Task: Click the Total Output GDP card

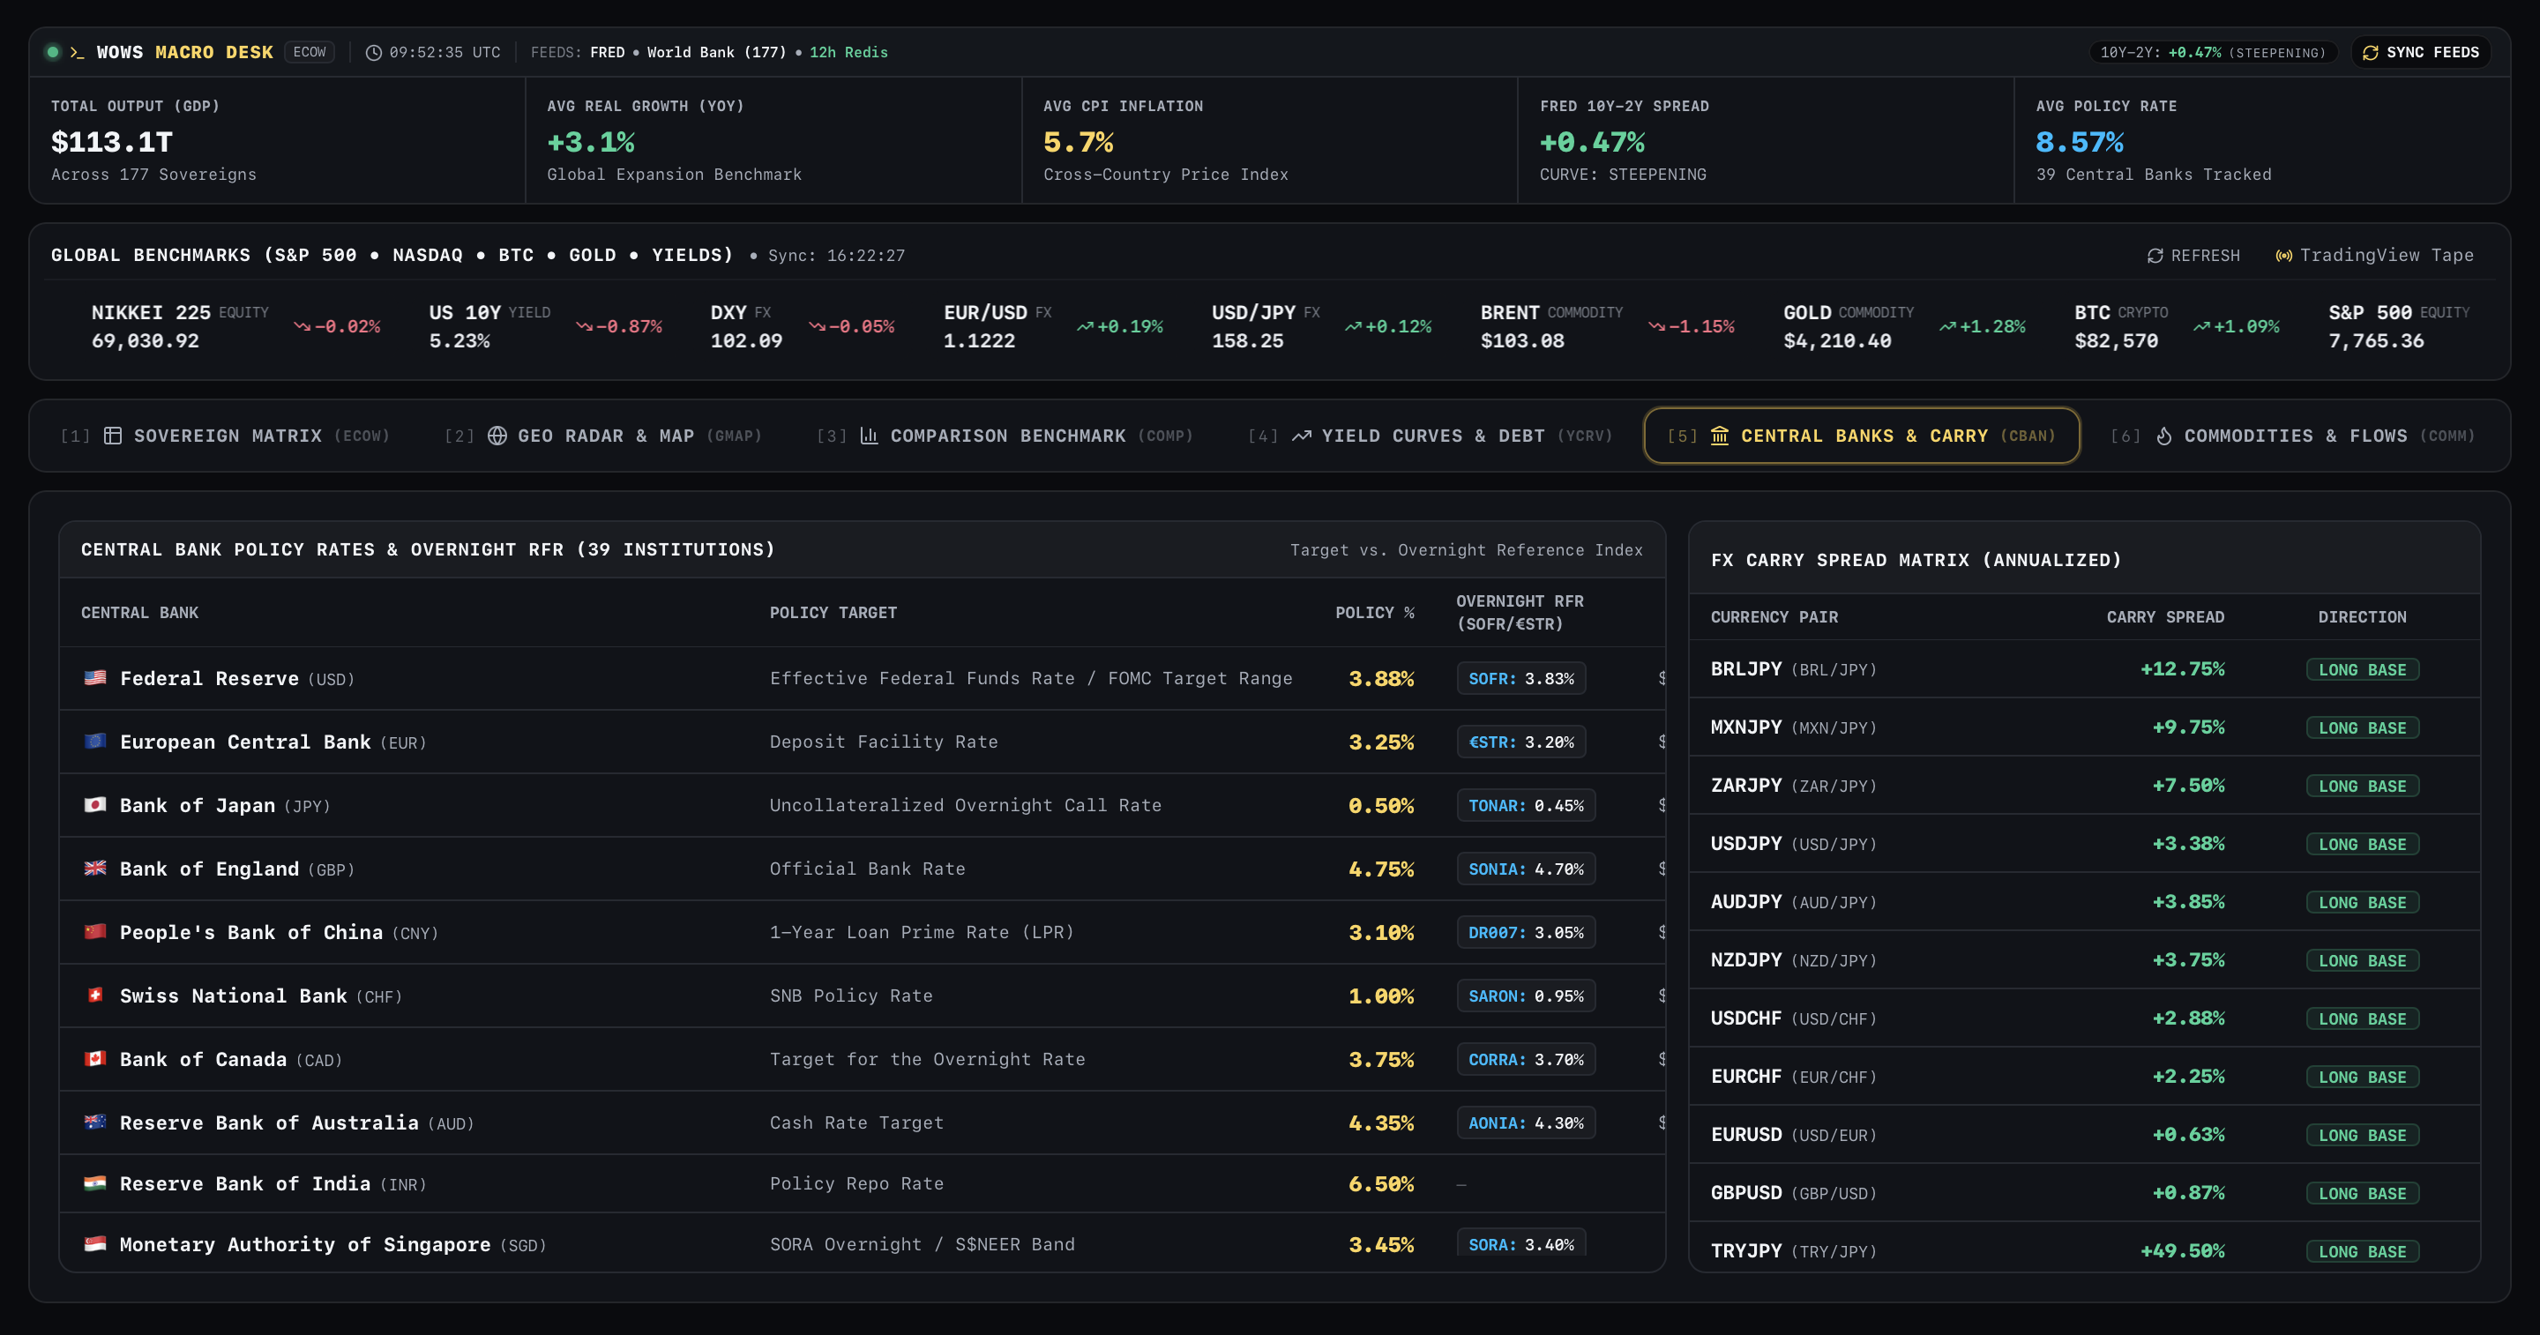Action: (277, 140)
